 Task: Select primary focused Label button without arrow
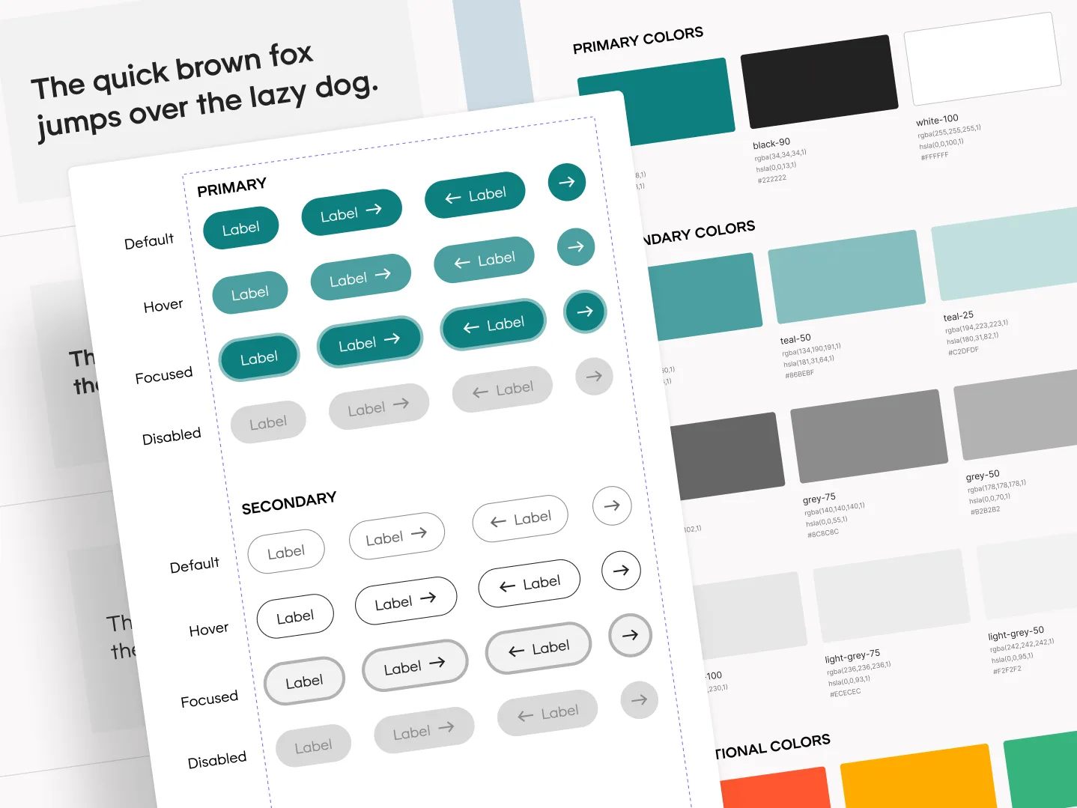click(259, 358)
